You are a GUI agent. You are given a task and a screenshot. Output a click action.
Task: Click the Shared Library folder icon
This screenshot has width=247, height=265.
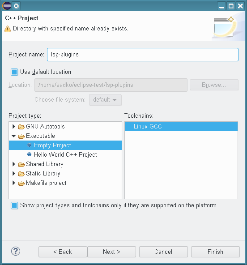tap(21, 164)
